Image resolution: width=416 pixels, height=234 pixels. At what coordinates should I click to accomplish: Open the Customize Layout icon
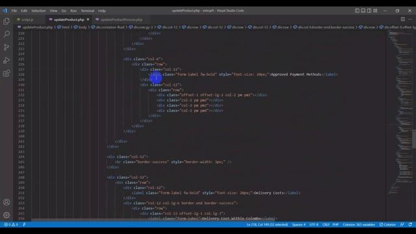pyautogui.click(x=375, y=10)
